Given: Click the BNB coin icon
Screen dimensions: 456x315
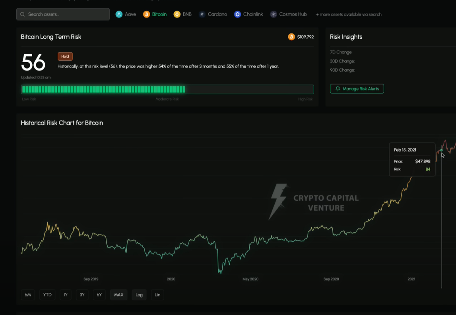Looking at the screenshot, I should point(177,14).
